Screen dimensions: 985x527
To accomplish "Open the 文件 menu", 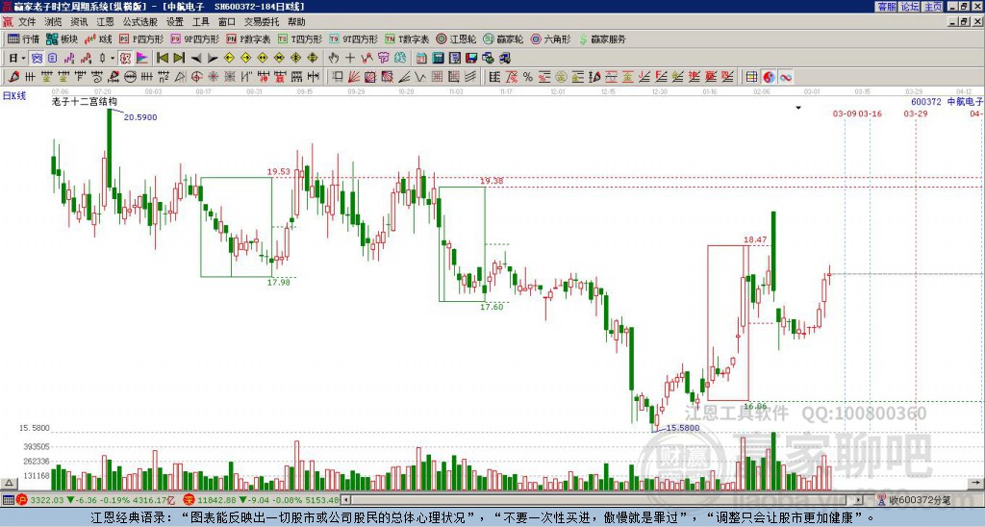I will [27, 22].
